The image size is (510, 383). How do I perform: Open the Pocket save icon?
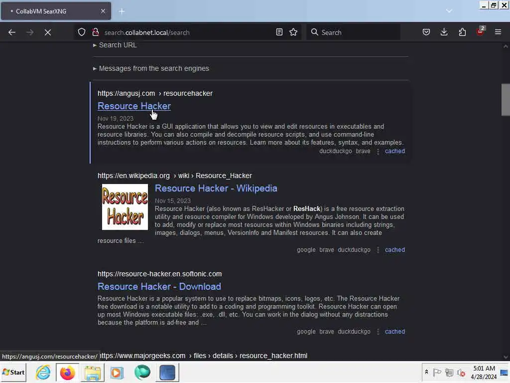426,32
